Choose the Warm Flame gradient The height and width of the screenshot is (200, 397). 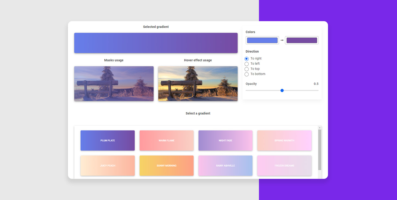[x=167, y=141]
